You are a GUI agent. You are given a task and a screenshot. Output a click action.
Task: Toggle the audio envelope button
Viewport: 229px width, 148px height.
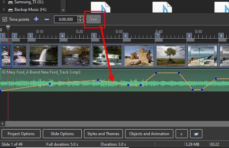tap(94, 19)
